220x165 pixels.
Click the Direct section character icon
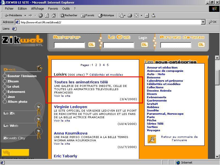40,68
